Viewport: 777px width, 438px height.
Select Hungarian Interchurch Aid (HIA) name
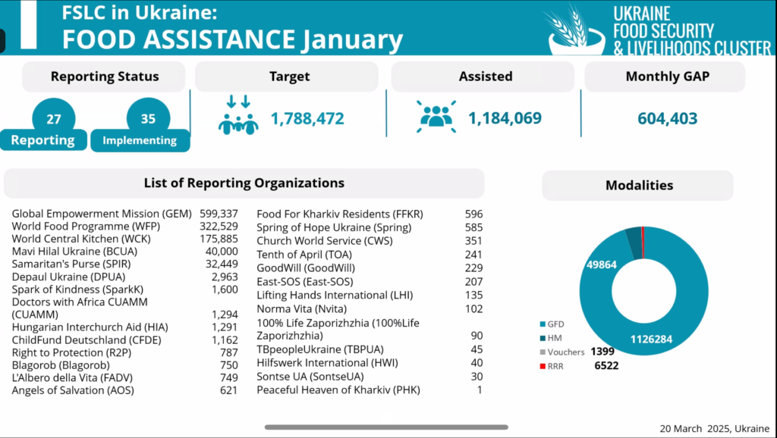point(90,327)
